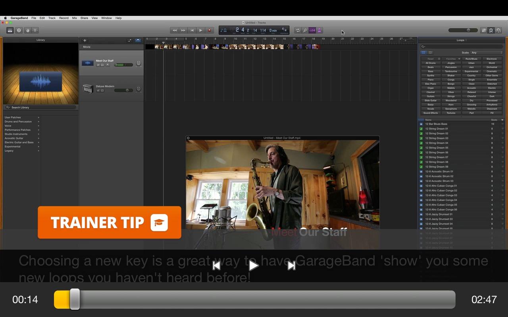Open the Loop Browser button

click(x=491, y=30)
